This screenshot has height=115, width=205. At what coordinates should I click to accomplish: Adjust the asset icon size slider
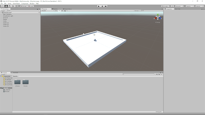(x=159, y=112)
